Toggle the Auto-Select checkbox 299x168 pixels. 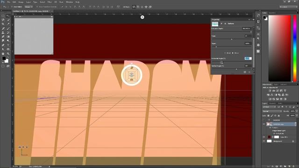coord(12,7)
